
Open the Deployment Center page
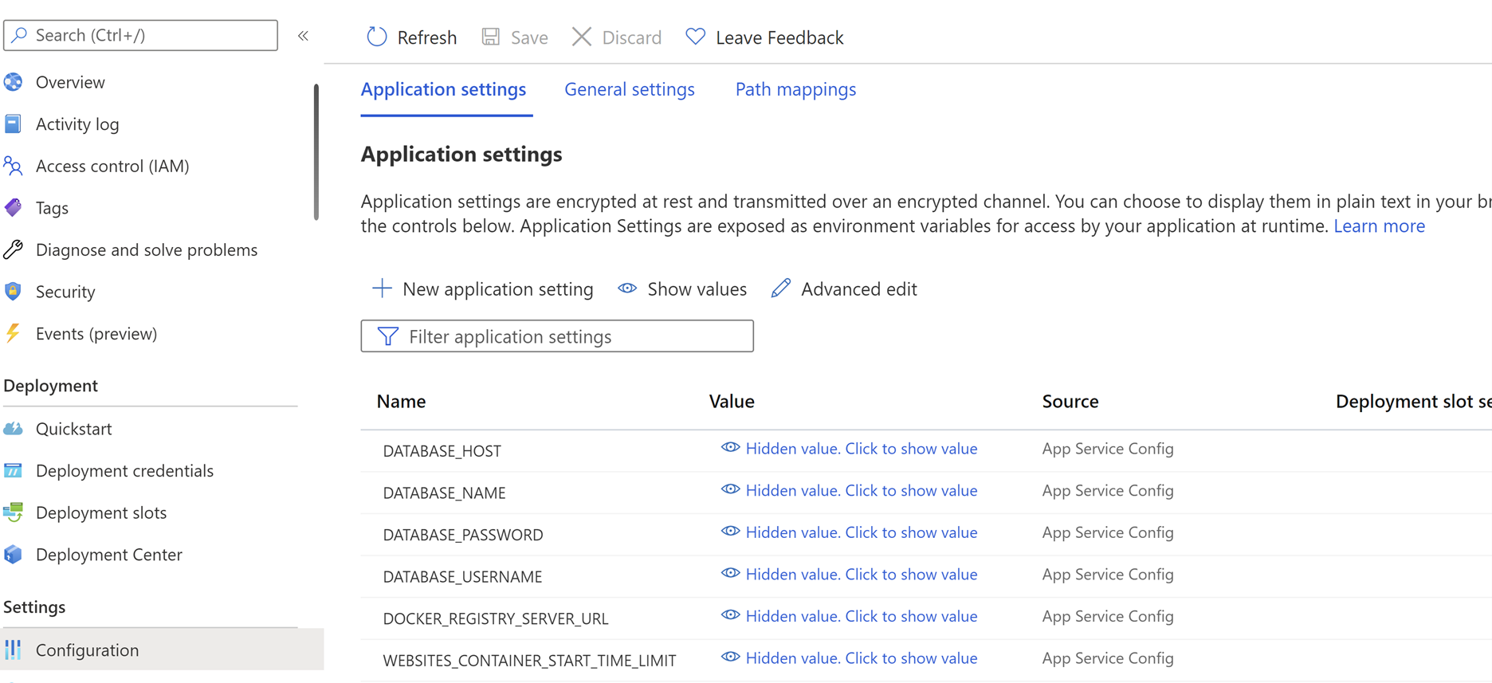(x=109, y=555)
